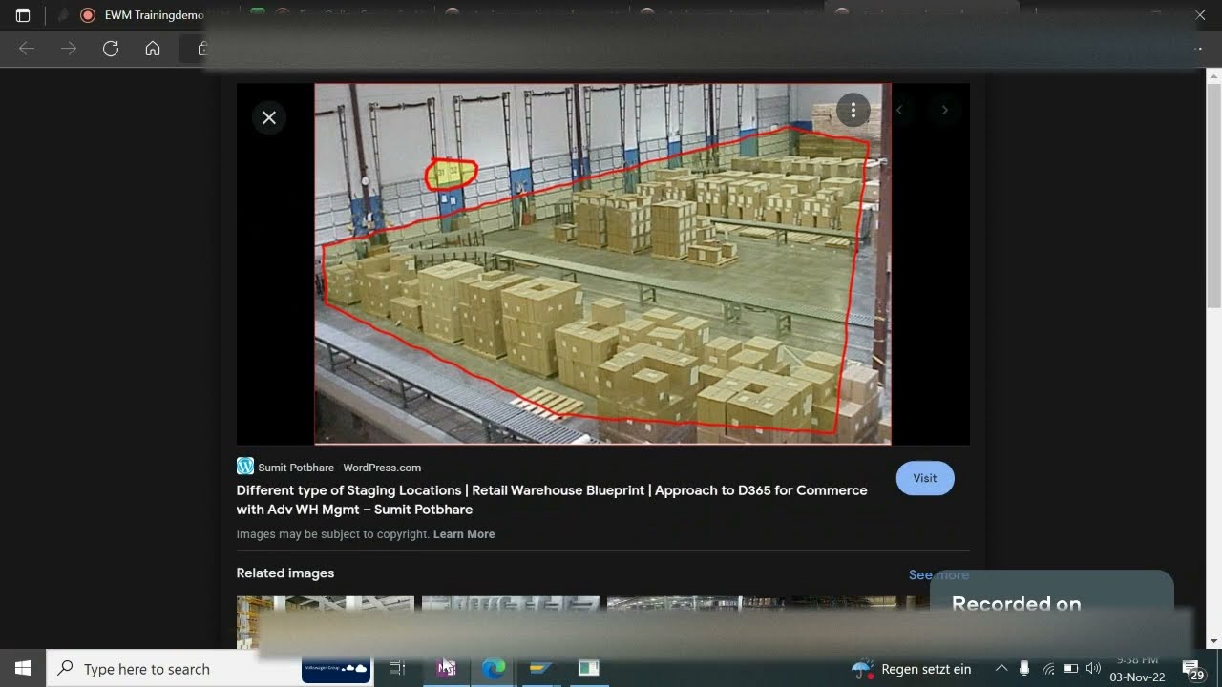Go to the next image arrow
Screen dimensions: 1222x687
coord(944,110)
